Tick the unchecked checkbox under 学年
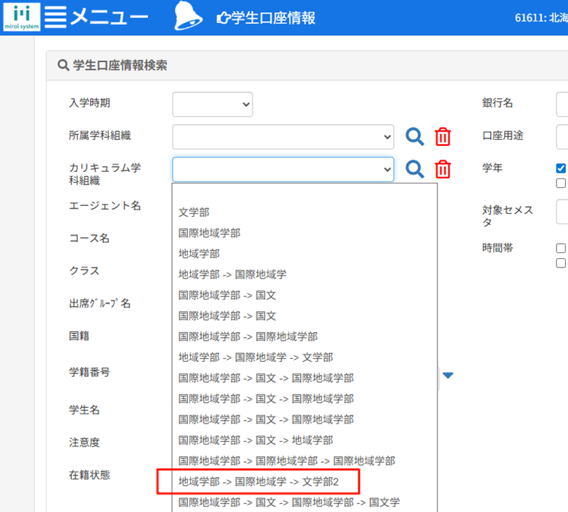 561,183
